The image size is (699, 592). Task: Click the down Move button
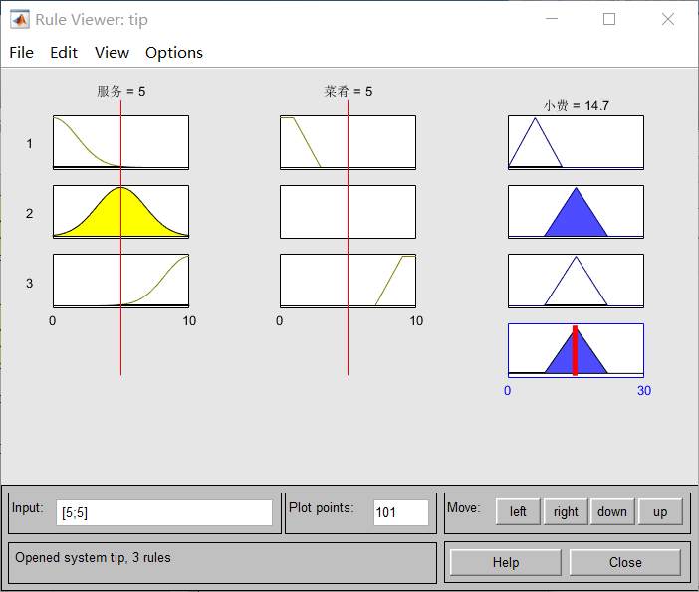coord(612,511)
